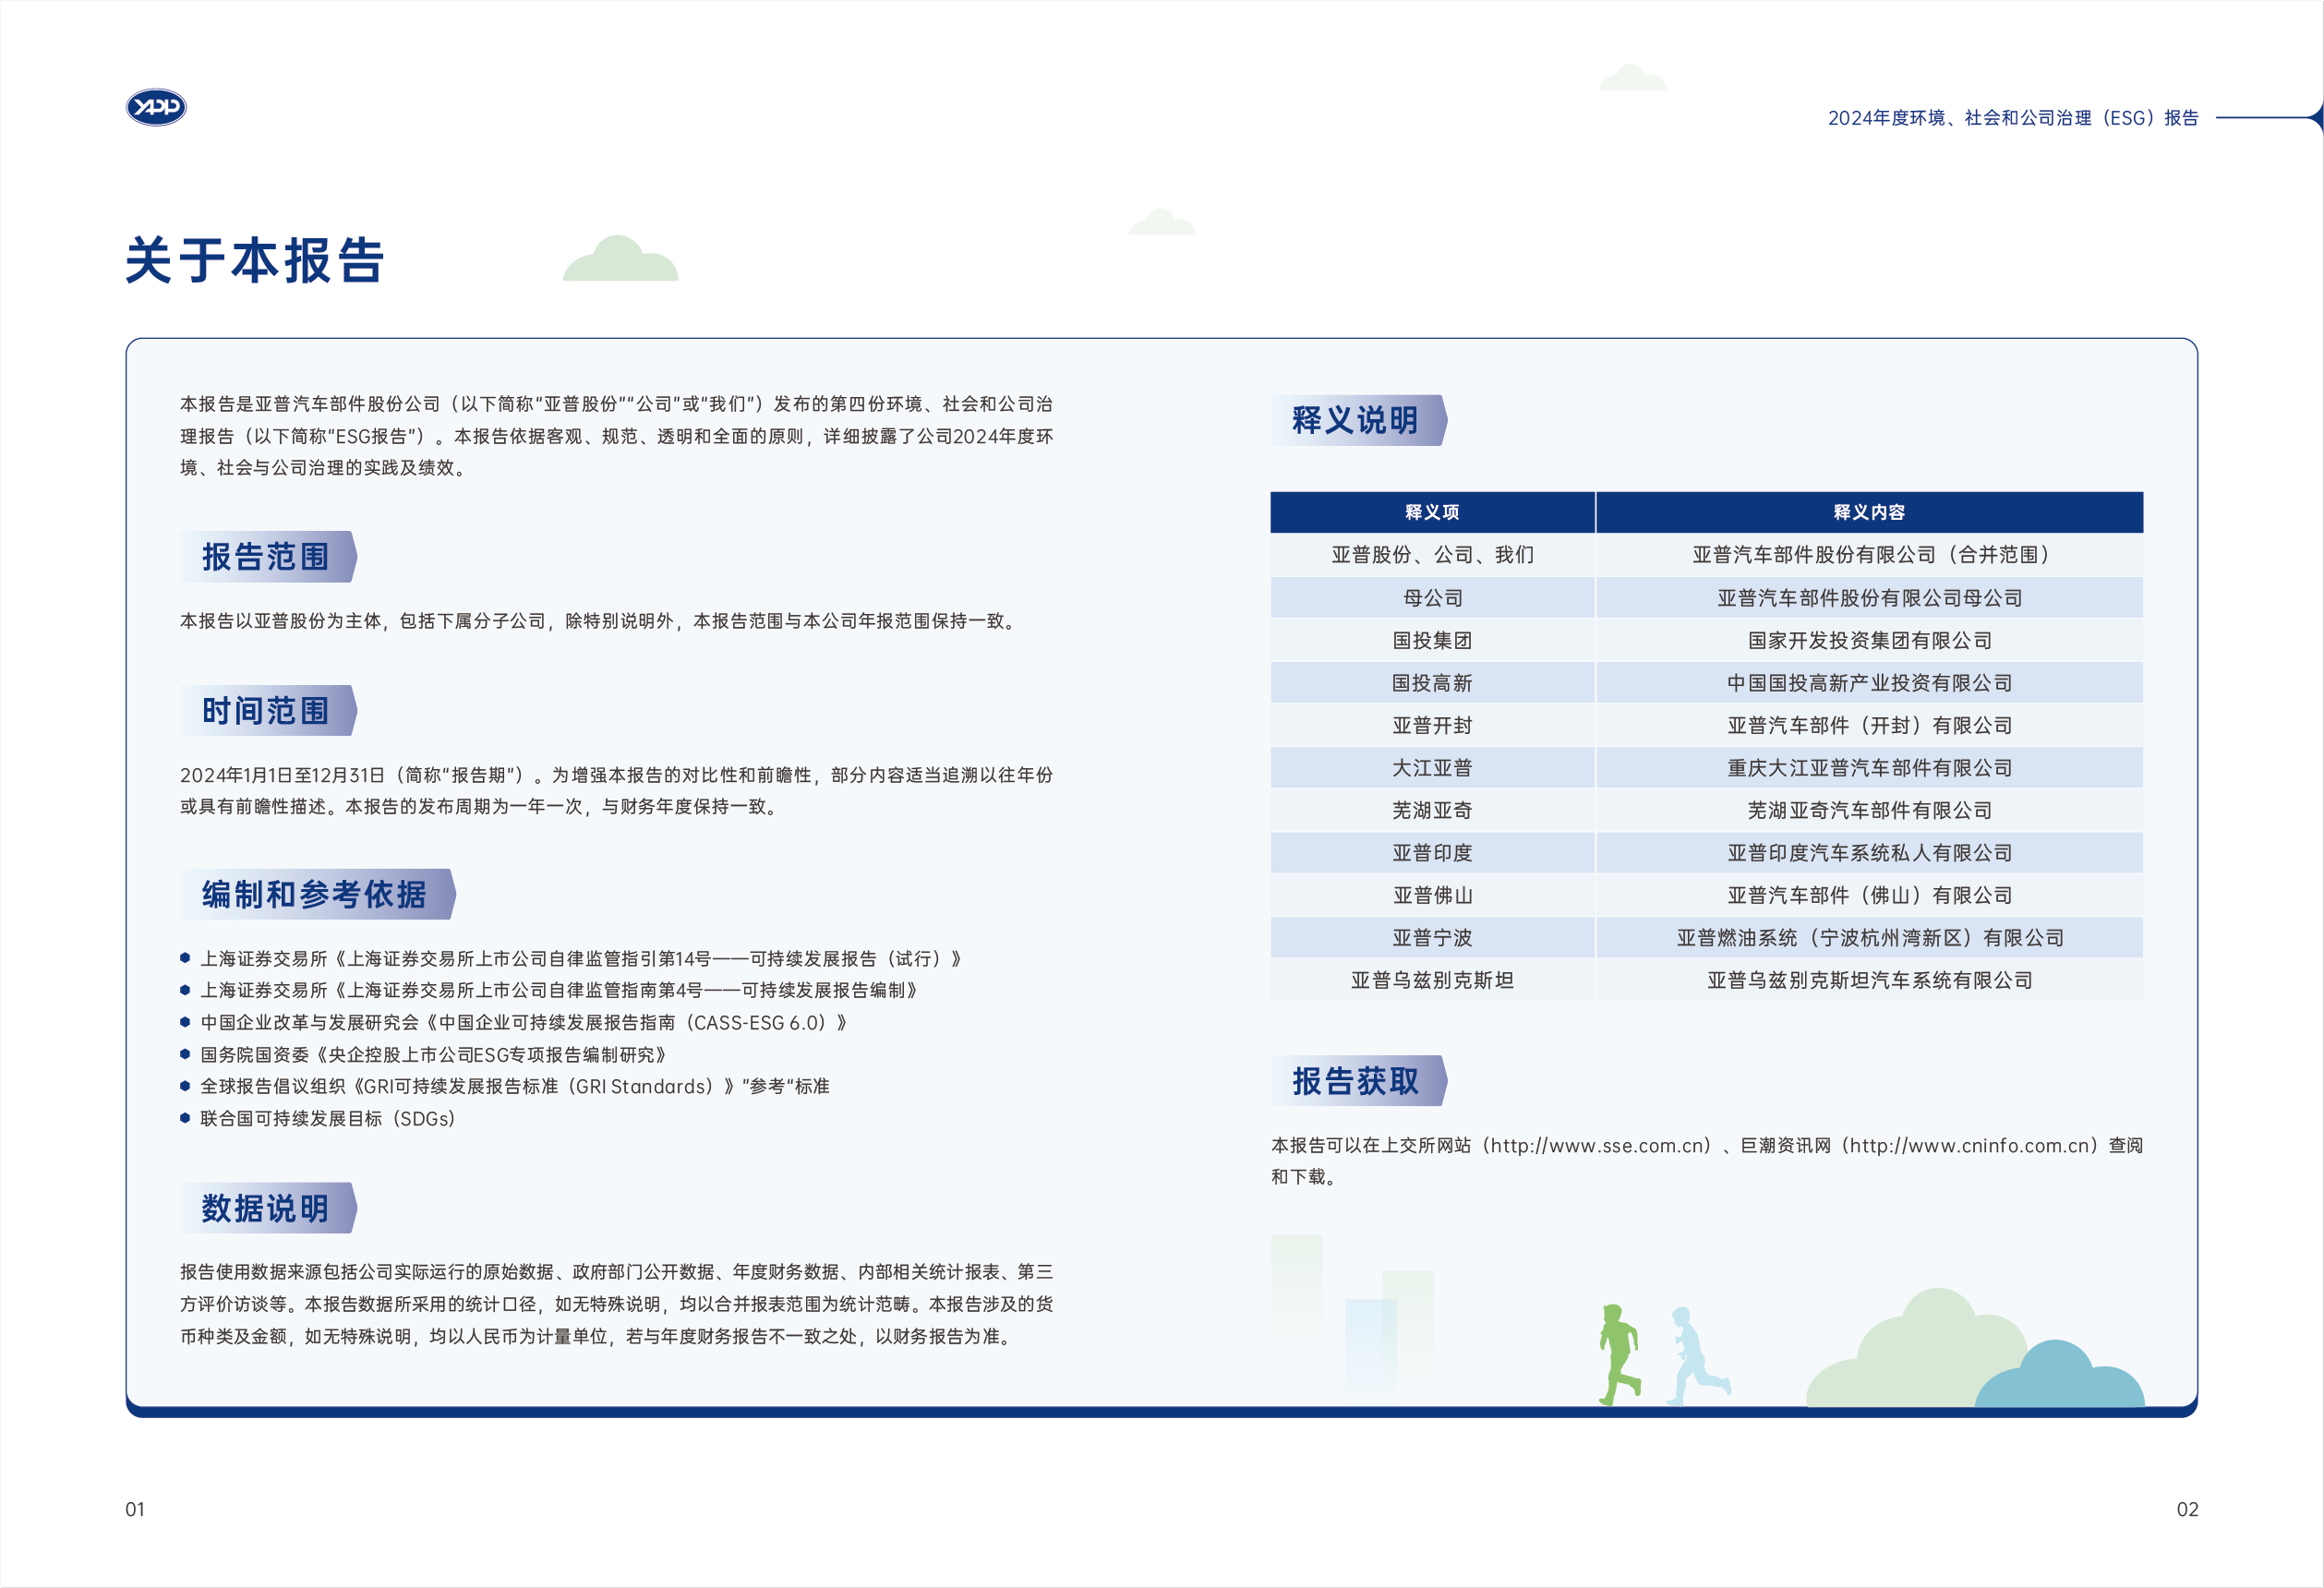Click table cell 亚普股份、公司、我们

coord(1432,555)
